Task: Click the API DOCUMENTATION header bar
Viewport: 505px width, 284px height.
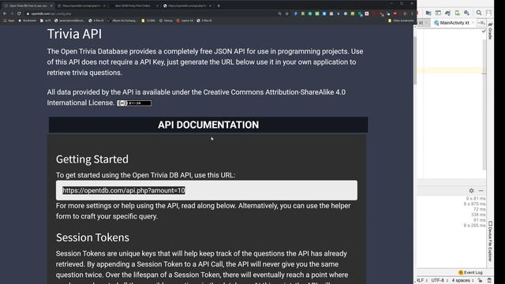Action: click(208, 125)
